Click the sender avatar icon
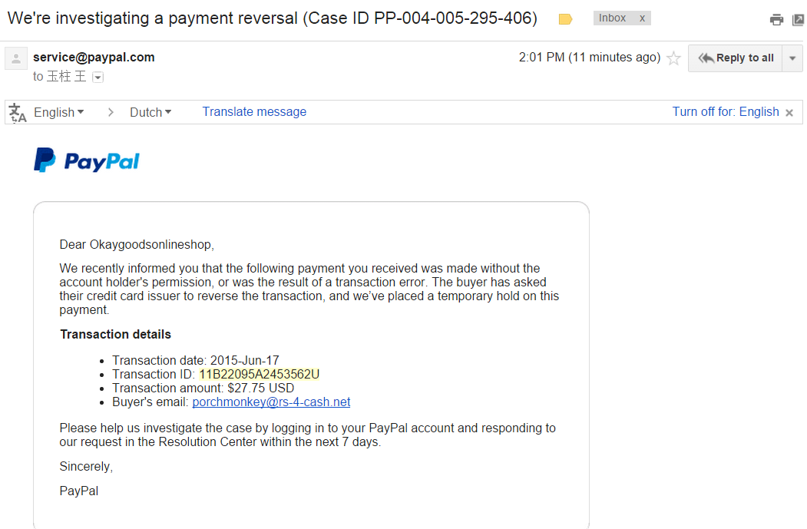 click(x=16, y=58)
